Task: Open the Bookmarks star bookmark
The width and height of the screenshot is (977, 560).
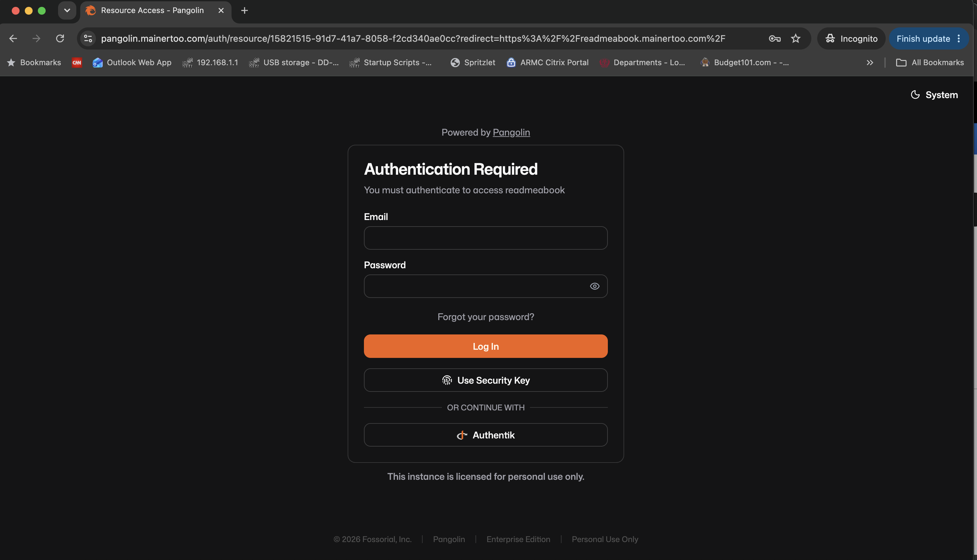Action: (34, 62)
